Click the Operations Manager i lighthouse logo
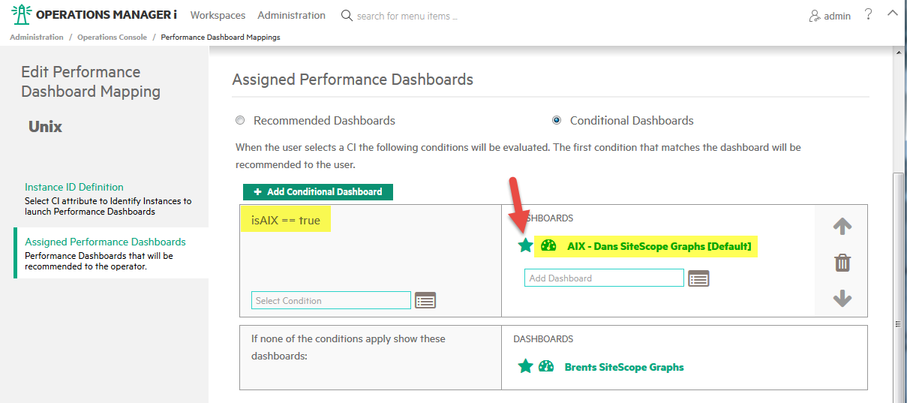907x403 pixels. 22,14
